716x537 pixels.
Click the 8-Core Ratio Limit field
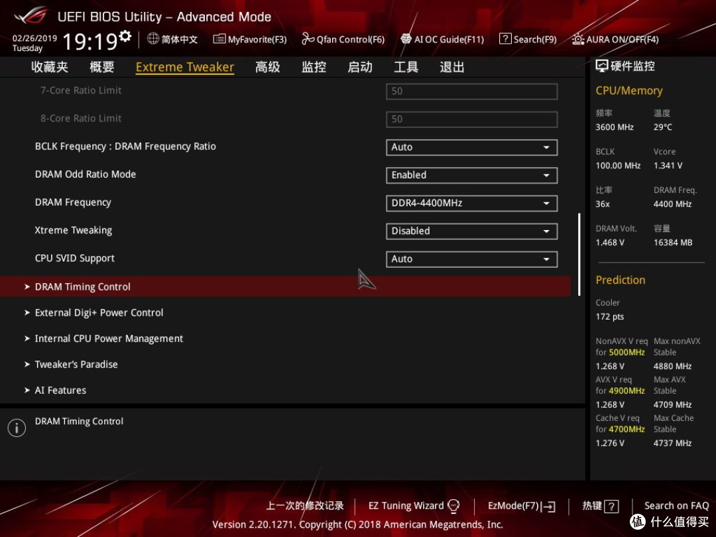tap(472, 119)
